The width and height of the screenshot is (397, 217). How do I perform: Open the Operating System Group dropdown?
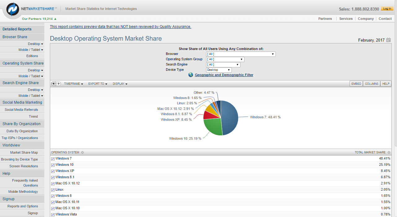pos(225,59)
